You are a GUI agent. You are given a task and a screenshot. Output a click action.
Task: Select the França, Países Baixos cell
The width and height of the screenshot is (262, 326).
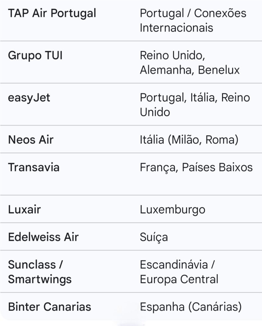196,167
